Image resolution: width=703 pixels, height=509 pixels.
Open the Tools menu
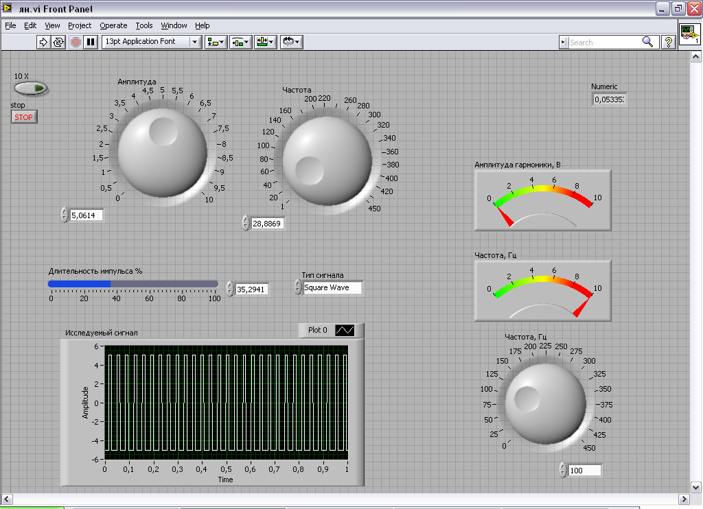[x=144, y=25]
